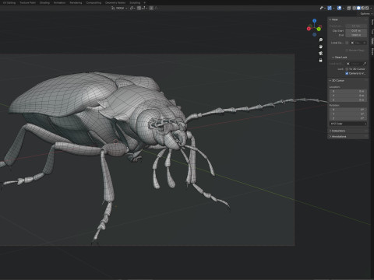374x280 pixels.
Task: Open the Texture Paint workspace tab
Action: click(x=28, y=2)
